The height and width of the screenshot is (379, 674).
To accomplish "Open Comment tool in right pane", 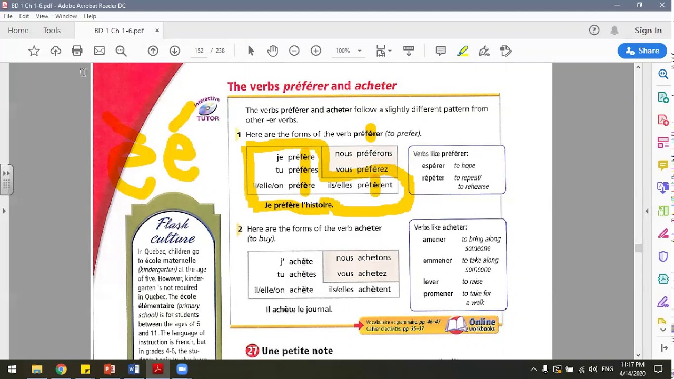I will coord(663,165).
